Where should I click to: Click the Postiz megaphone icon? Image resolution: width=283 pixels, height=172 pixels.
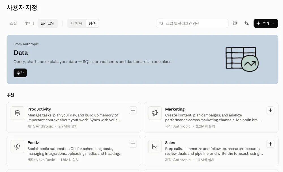[17, 146]
